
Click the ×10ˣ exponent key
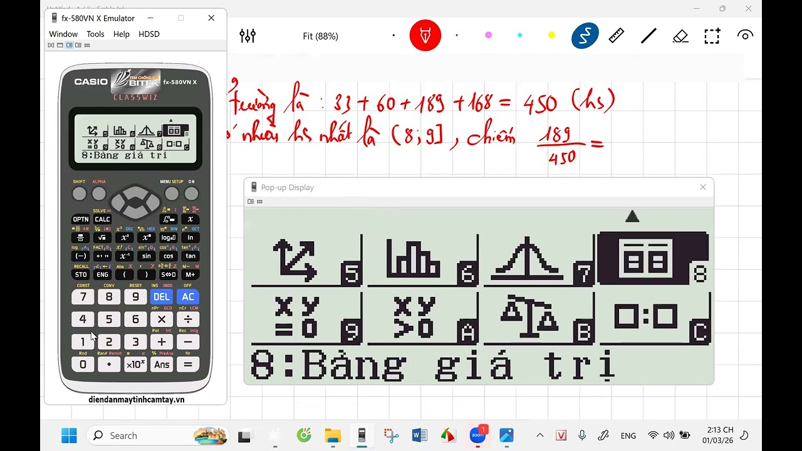[135, 365]
